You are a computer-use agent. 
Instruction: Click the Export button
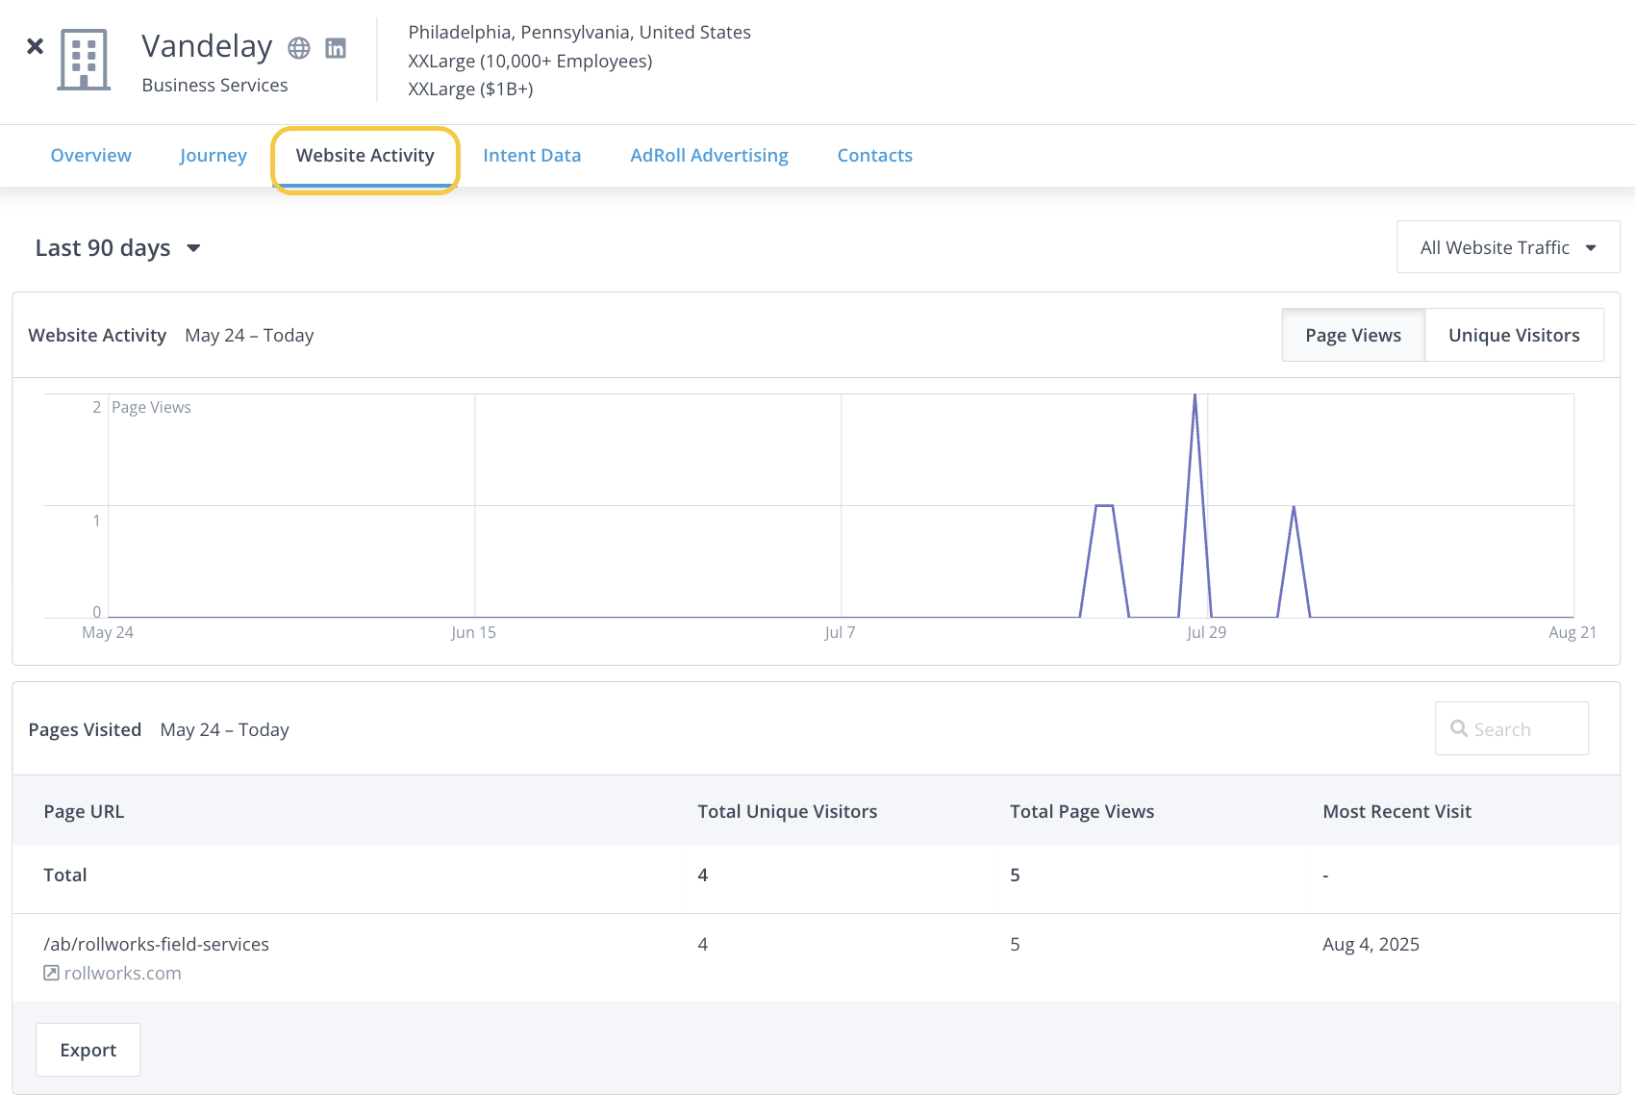coord(88,1050)
